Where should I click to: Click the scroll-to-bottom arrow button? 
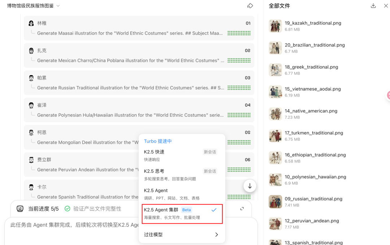(x=250, y=186)
